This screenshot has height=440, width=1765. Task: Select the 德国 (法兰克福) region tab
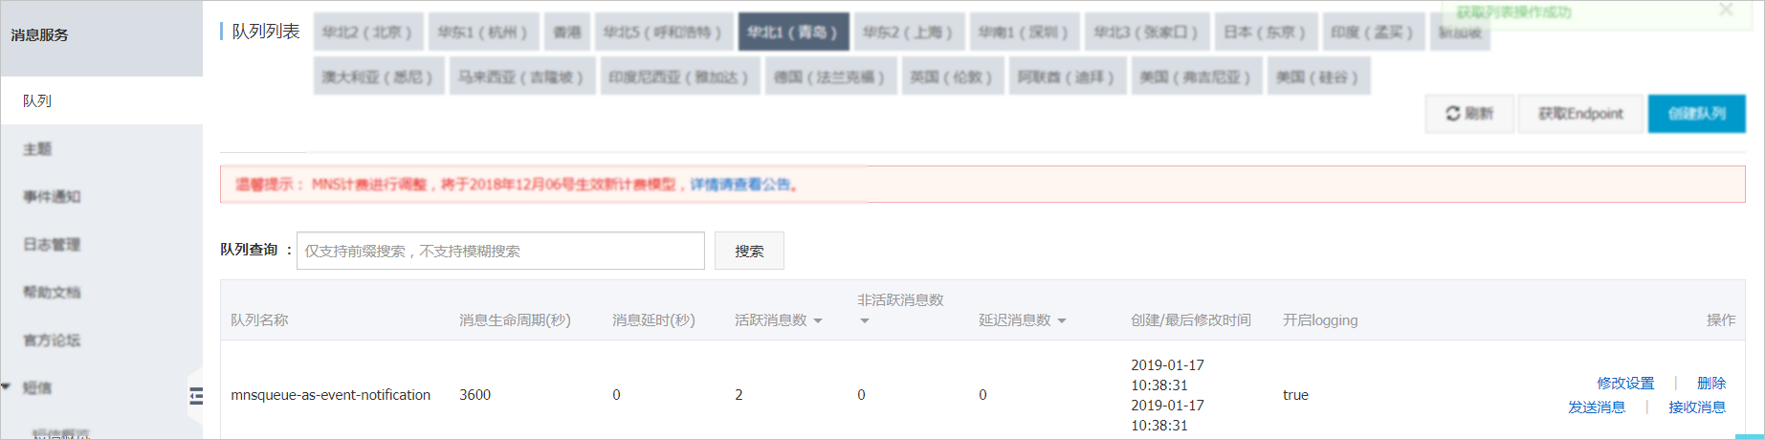830,77
